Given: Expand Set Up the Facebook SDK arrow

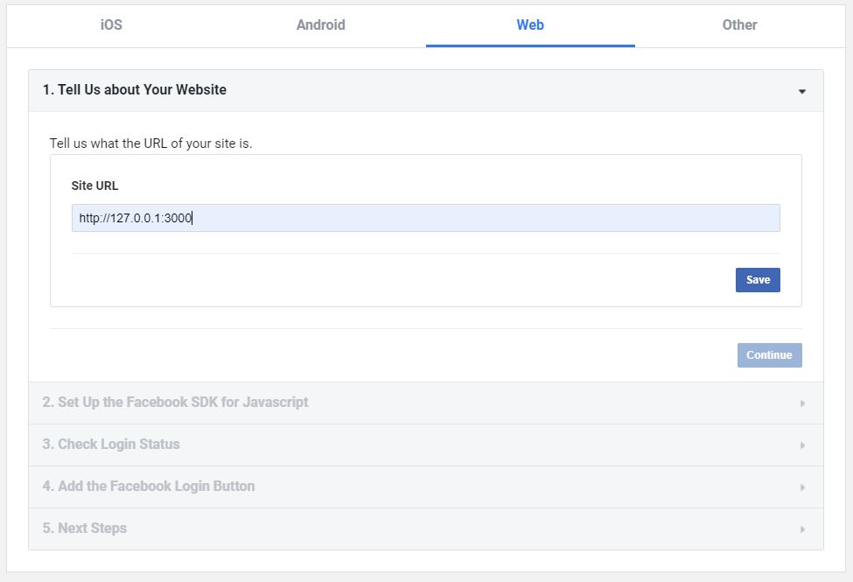Looking at the screenshot, I should [x=801, y=403].
